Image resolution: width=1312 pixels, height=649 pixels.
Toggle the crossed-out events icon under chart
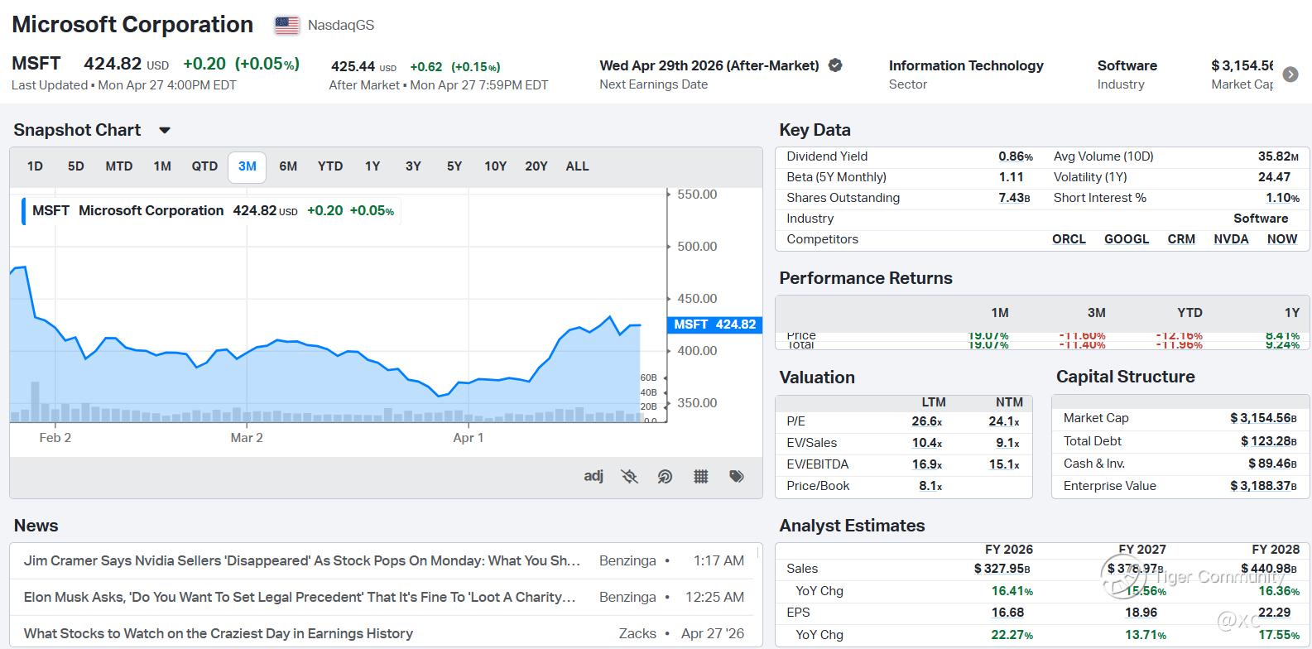[630, 477]
